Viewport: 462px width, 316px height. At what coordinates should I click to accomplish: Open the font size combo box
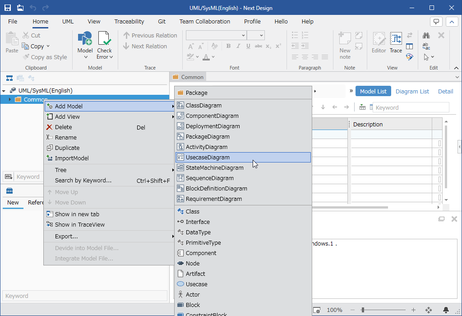(255, 35)
